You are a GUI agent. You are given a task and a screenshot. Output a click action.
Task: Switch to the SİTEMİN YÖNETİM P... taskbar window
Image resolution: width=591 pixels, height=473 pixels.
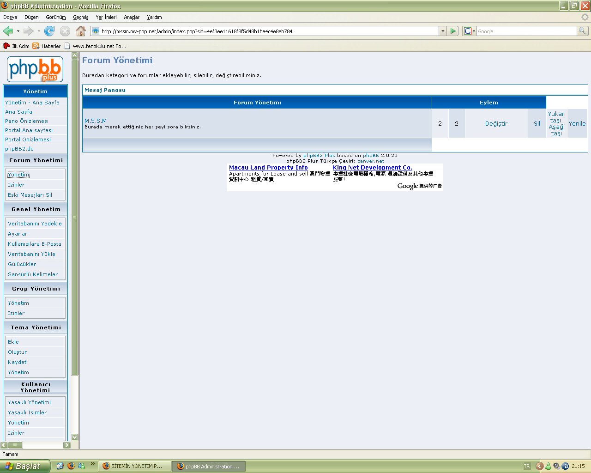[x=134, y=466]
